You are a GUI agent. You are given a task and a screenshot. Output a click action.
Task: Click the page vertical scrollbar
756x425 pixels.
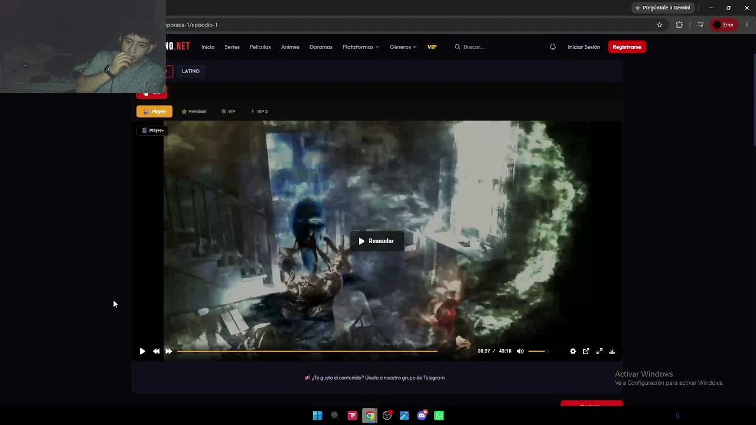[754, 100]
